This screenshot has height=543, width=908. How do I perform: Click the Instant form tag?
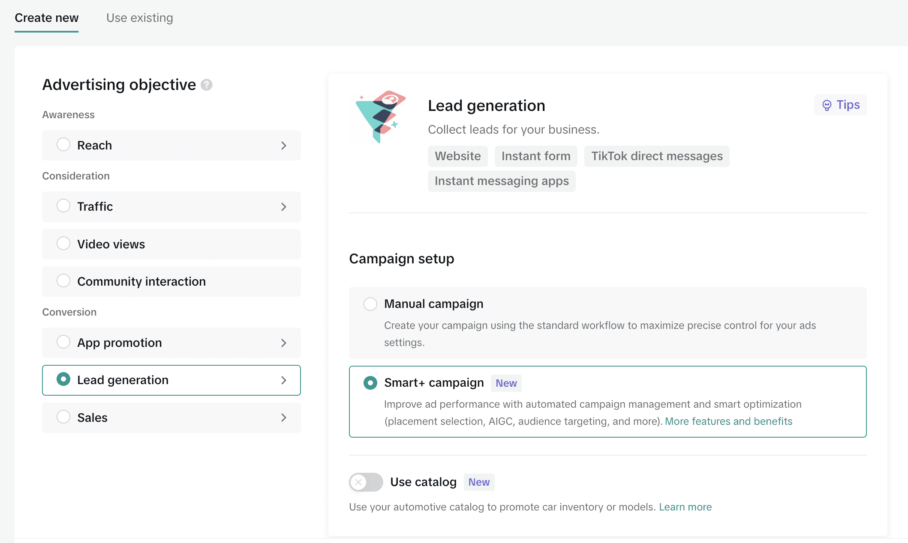tap(535, 156)
